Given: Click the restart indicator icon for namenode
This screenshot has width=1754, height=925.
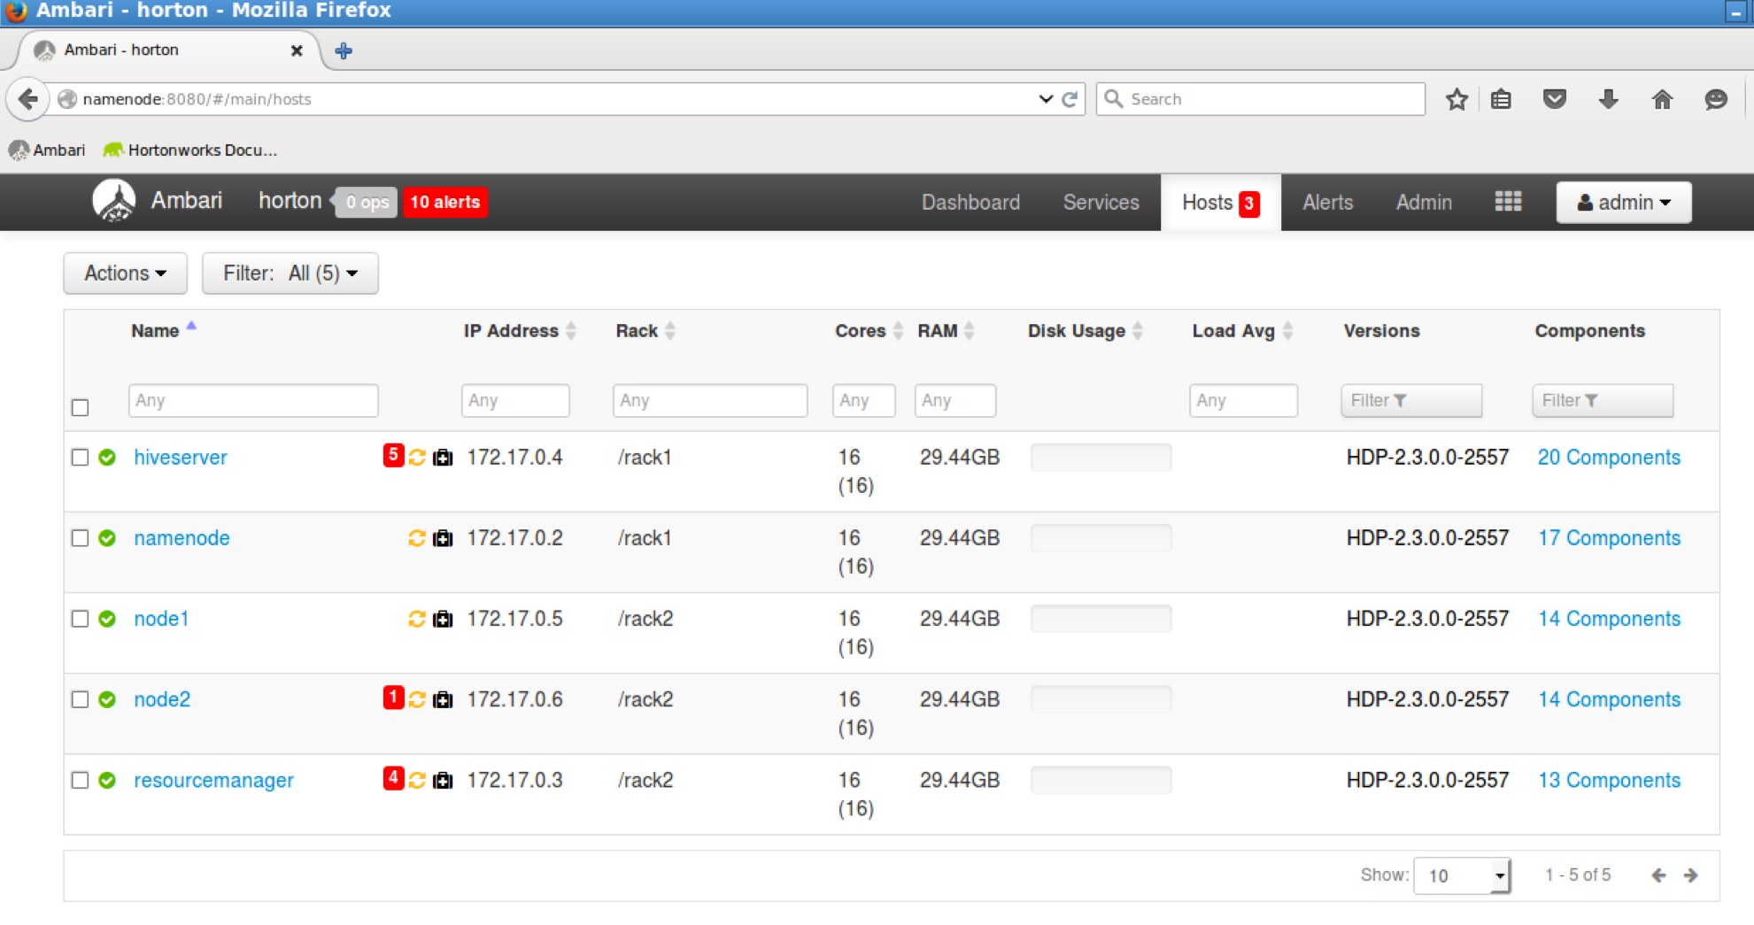Looking at the screenshot, I should pos(416,538).
